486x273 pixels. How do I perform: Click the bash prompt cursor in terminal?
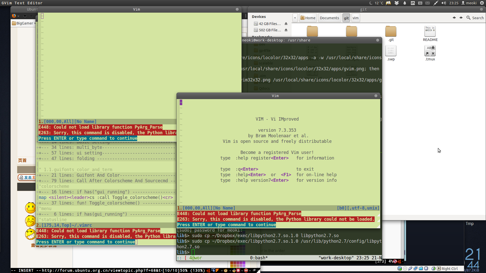(193, 252)
